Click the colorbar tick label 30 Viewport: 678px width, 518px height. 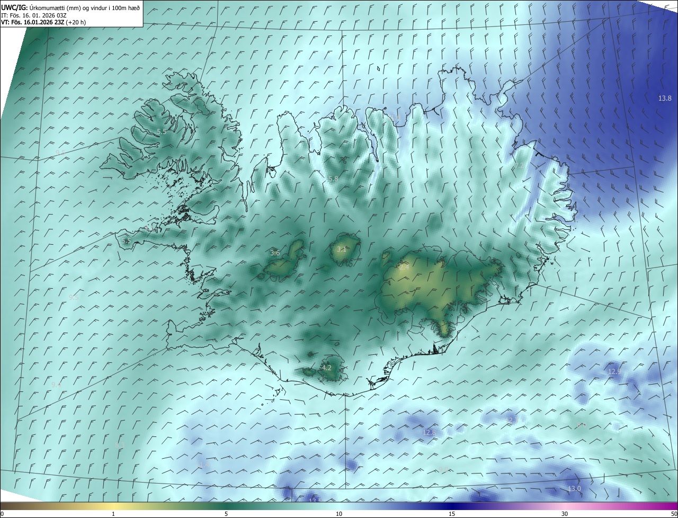[x=565, y=514]
